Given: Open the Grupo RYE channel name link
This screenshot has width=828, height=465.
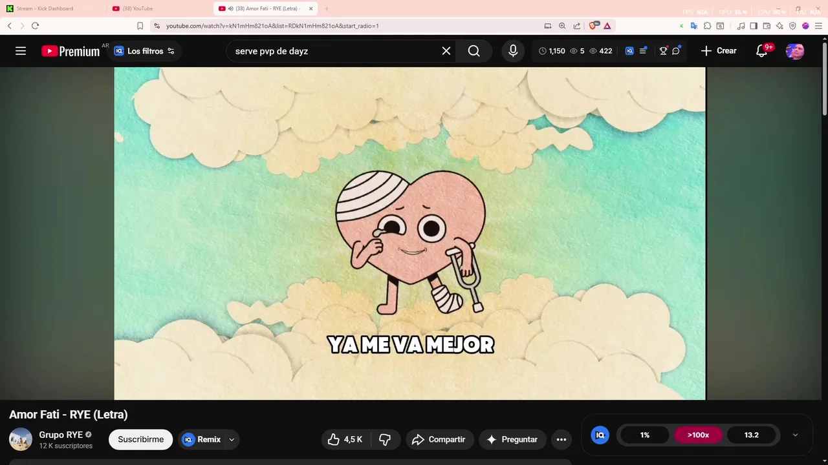Looking at the screenshot, I should click(61, 435).
